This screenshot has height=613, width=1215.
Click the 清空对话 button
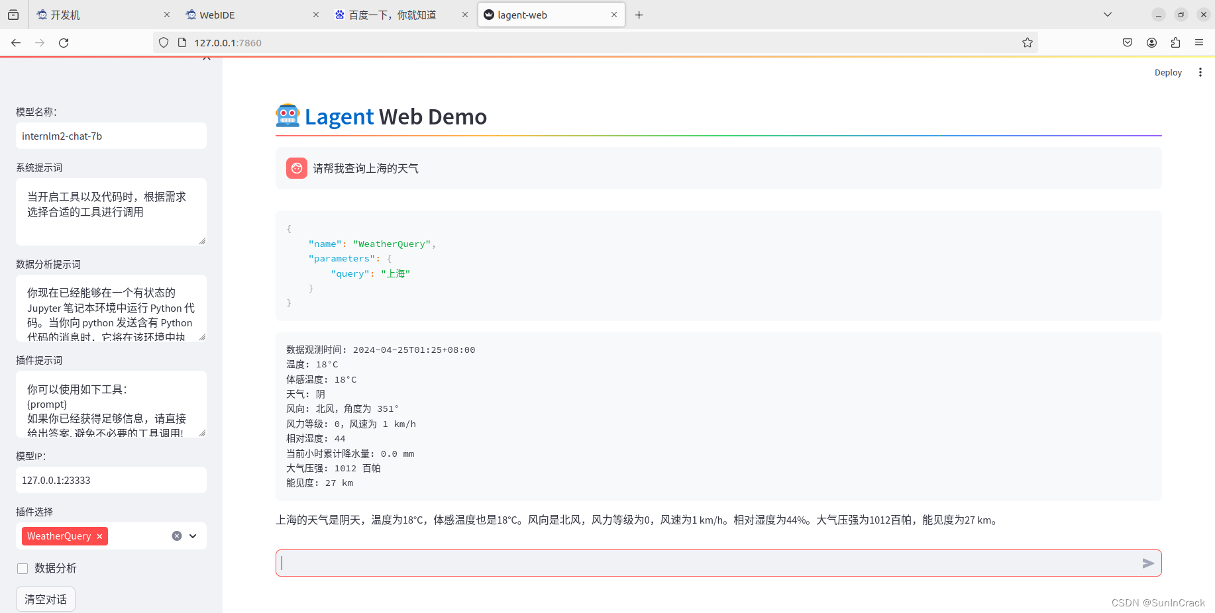pyautogui.click(x=46, y=599)
